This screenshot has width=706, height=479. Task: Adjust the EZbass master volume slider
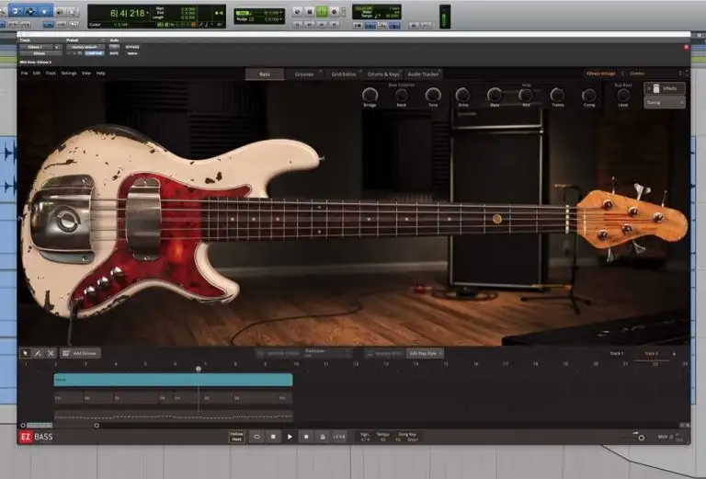point(641,438)
